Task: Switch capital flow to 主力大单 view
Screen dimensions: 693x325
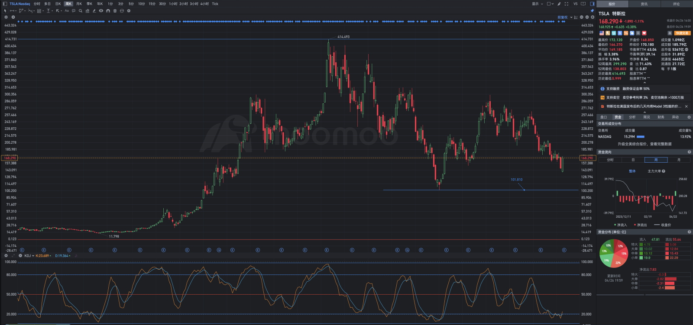Action: tap(654, 171)
